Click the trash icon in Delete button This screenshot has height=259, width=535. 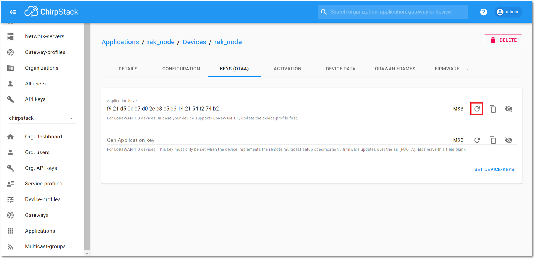coord(493,40)
